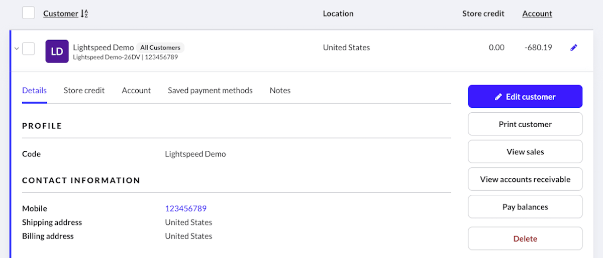This screenshot has height=258, width=603.
Task: Go to Saved payment methods tab
Action: pyautogui.click(x=210, y=91)
